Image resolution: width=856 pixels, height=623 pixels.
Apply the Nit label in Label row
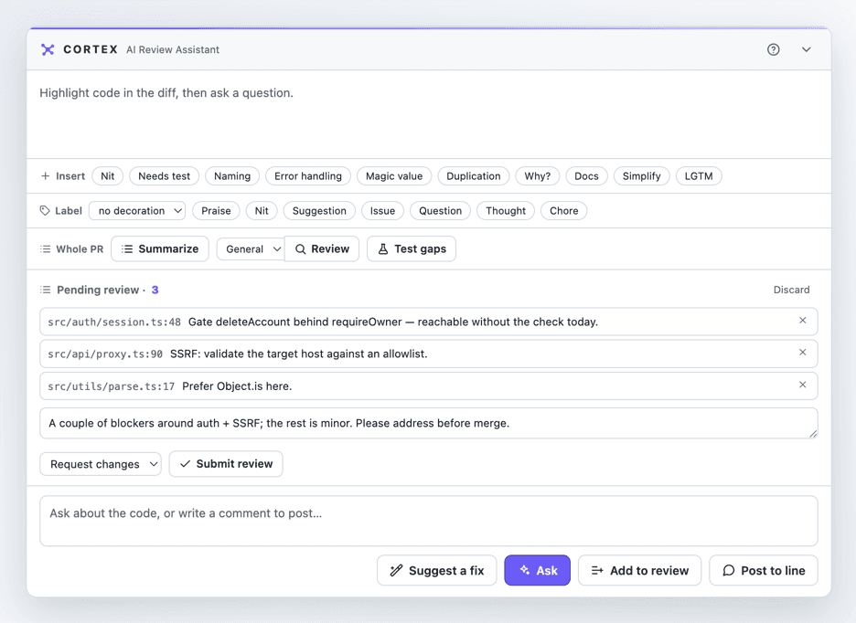pyautogui.click(x=262, y=211)
